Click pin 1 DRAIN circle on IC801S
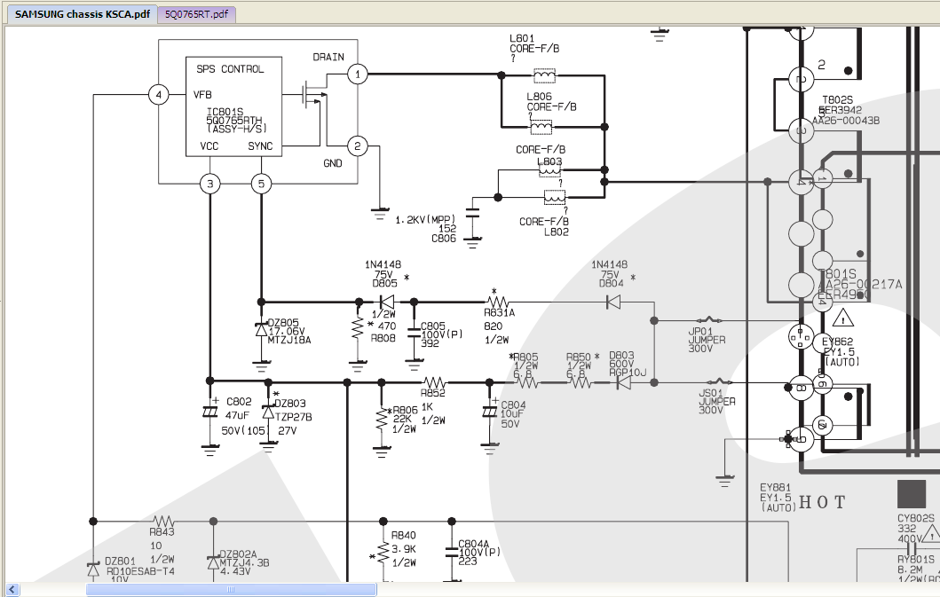The image size is (940, 597). click(x=357, y=75)
